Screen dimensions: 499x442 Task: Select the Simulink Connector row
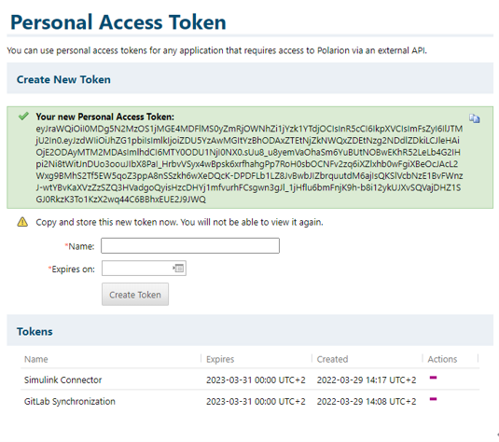(x=250, y=380)
